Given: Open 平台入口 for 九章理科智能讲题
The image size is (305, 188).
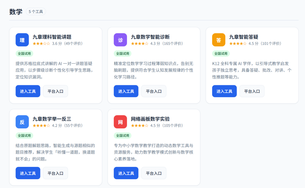Looking at the screenshot, I should click(x=55, y=91).
